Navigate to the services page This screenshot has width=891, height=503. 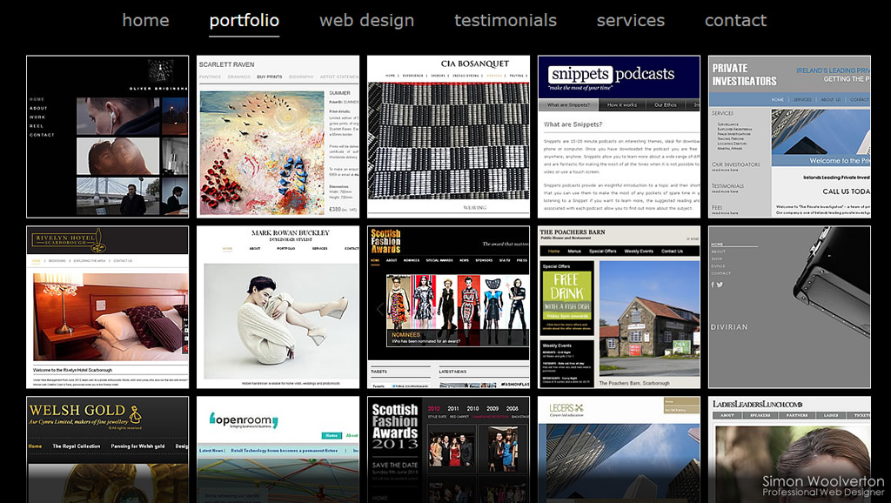630,21
